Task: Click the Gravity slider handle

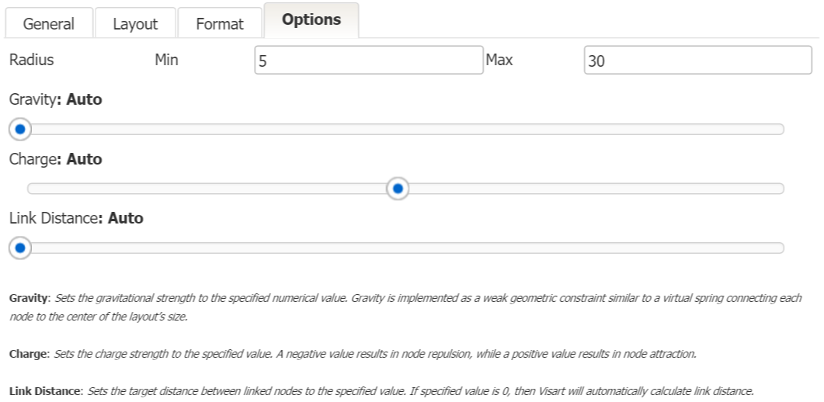Action: tap(20, 129)
